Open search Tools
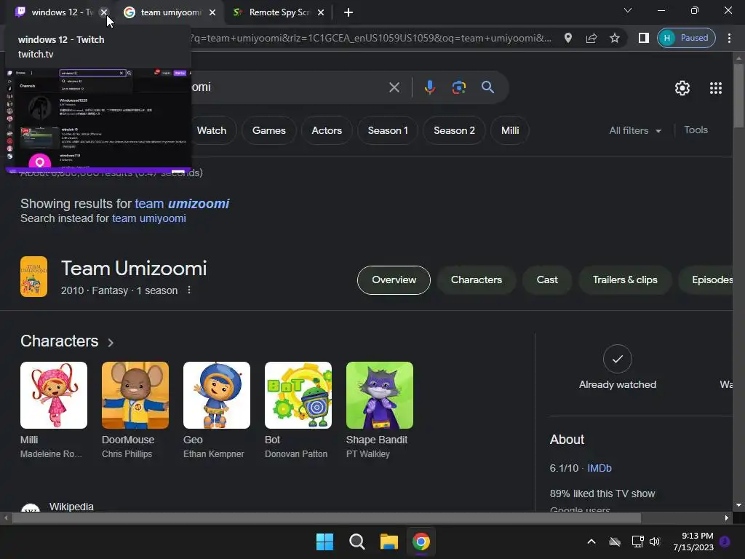This screenshot has width=745, height=559. 696,130
